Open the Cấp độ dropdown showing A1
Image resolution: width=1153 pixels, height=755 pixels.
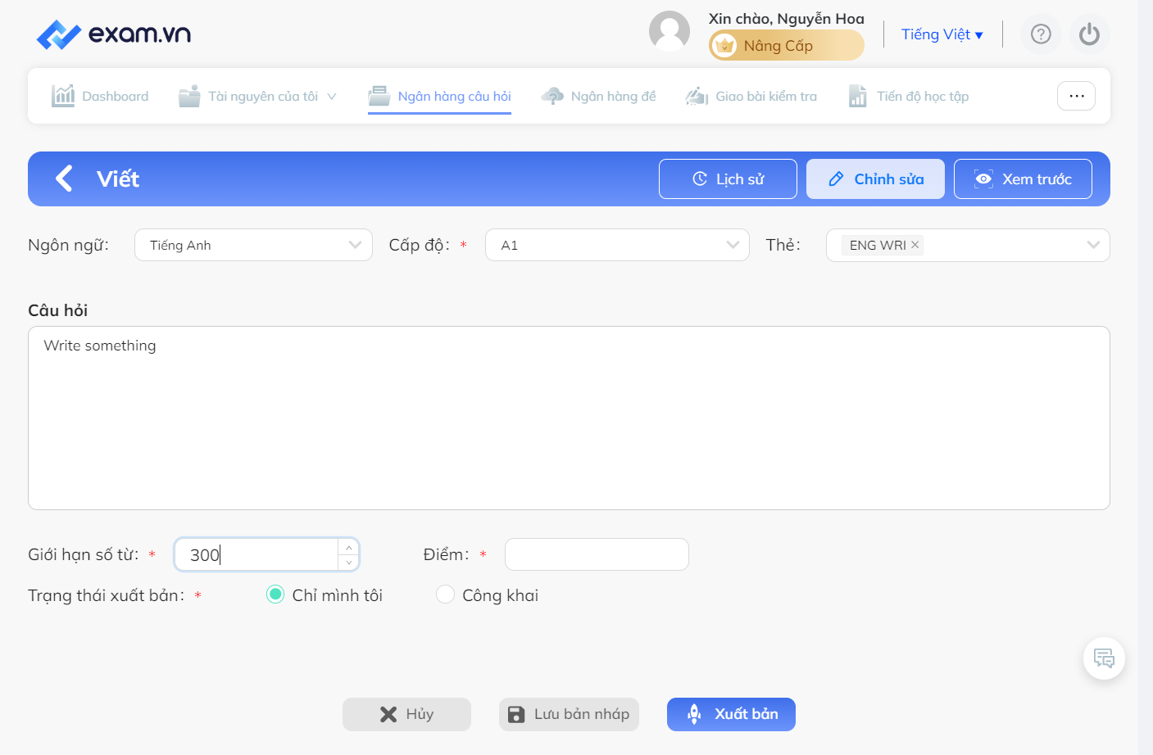(x=617, y=245)
